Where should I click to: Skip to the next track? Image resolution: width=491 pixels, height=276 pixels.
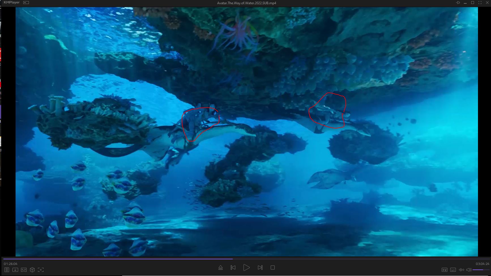260,268
